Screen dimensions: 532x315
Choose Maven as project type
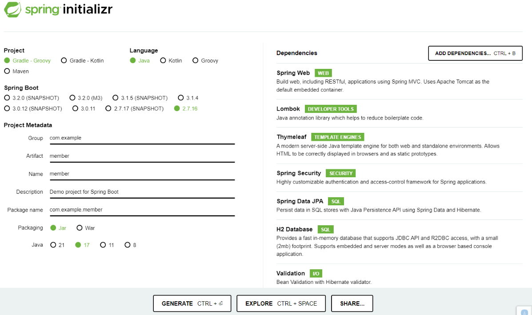(16, 71)
